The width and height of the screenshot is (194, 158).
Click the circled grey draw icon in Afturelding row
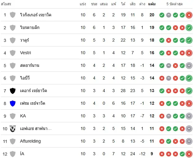(189, 141)
